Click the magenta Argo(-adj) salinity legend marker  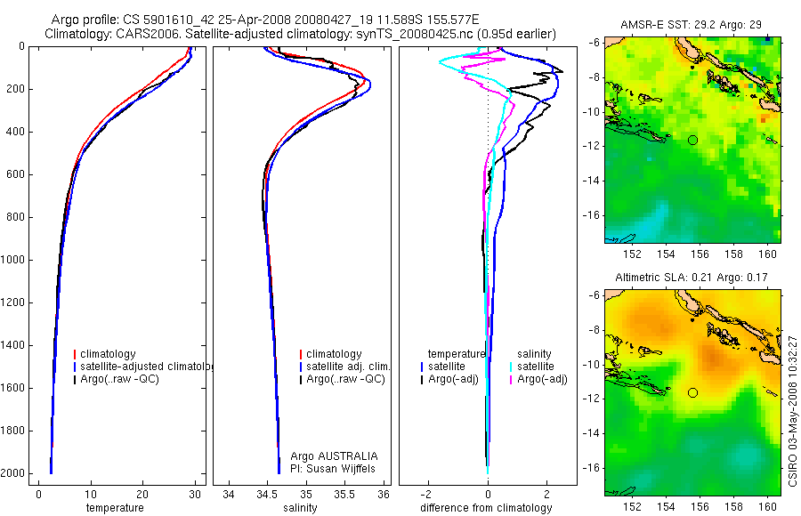(x=511, y=379)
